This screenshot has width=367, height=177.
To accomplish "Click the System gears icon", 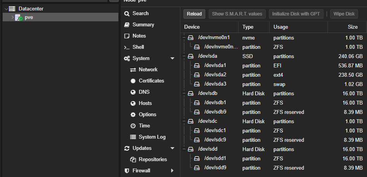I will point(127,58).
